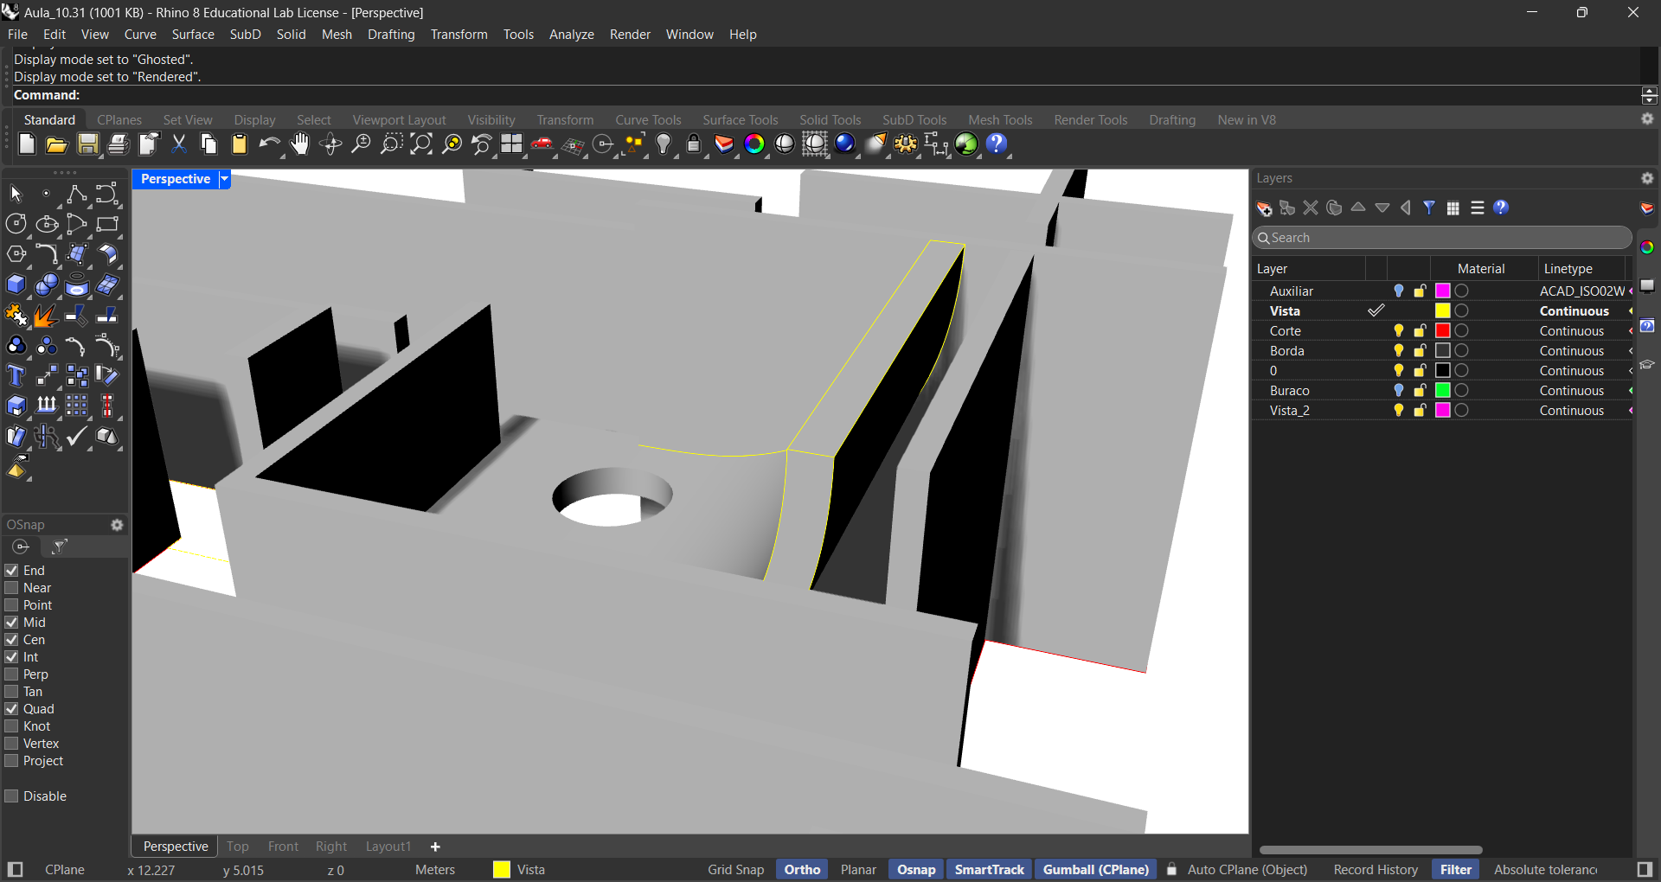This screenshot has width=1661, height=882.
Task: Click the color wheel icon in toolbar
Action: point(754,144)
